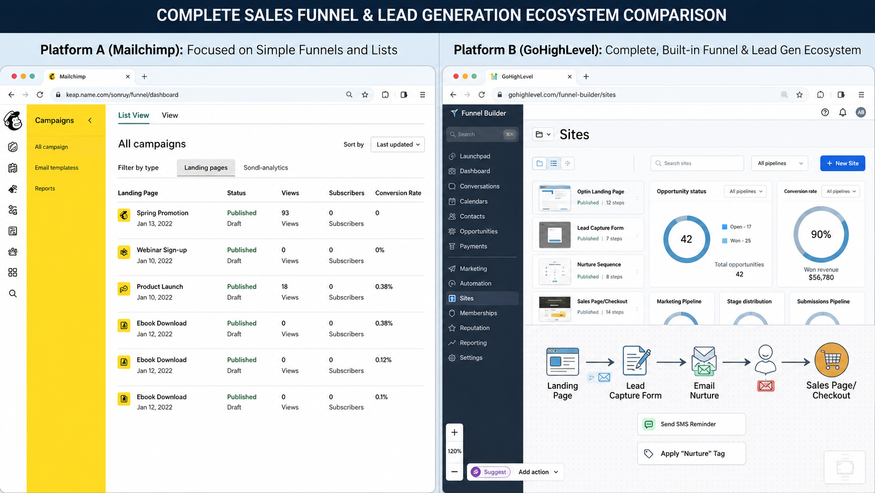The image size is (875, 493).
Task: Switch to the View tab in Mailchimp
Action: tap(170, 115)
